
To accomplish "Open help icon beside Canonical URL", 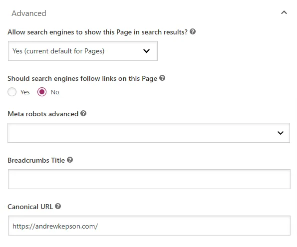I will 58,206.
